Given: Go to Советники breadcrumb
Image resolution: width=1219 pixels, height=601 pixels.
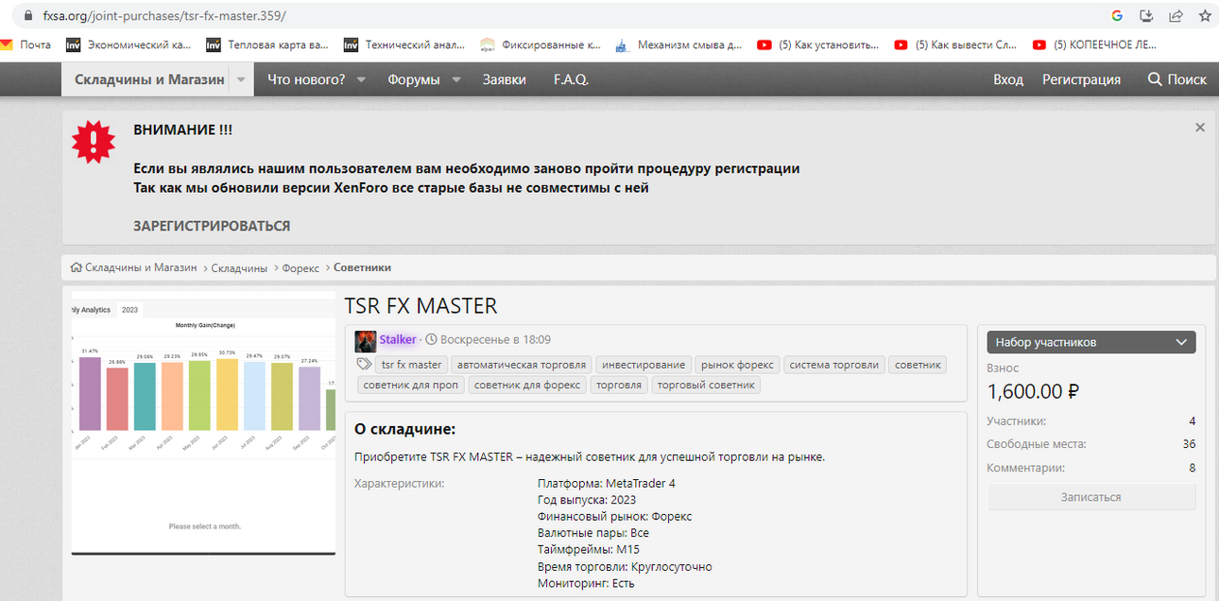Looking at the screenshot, I should pos(362,267).
